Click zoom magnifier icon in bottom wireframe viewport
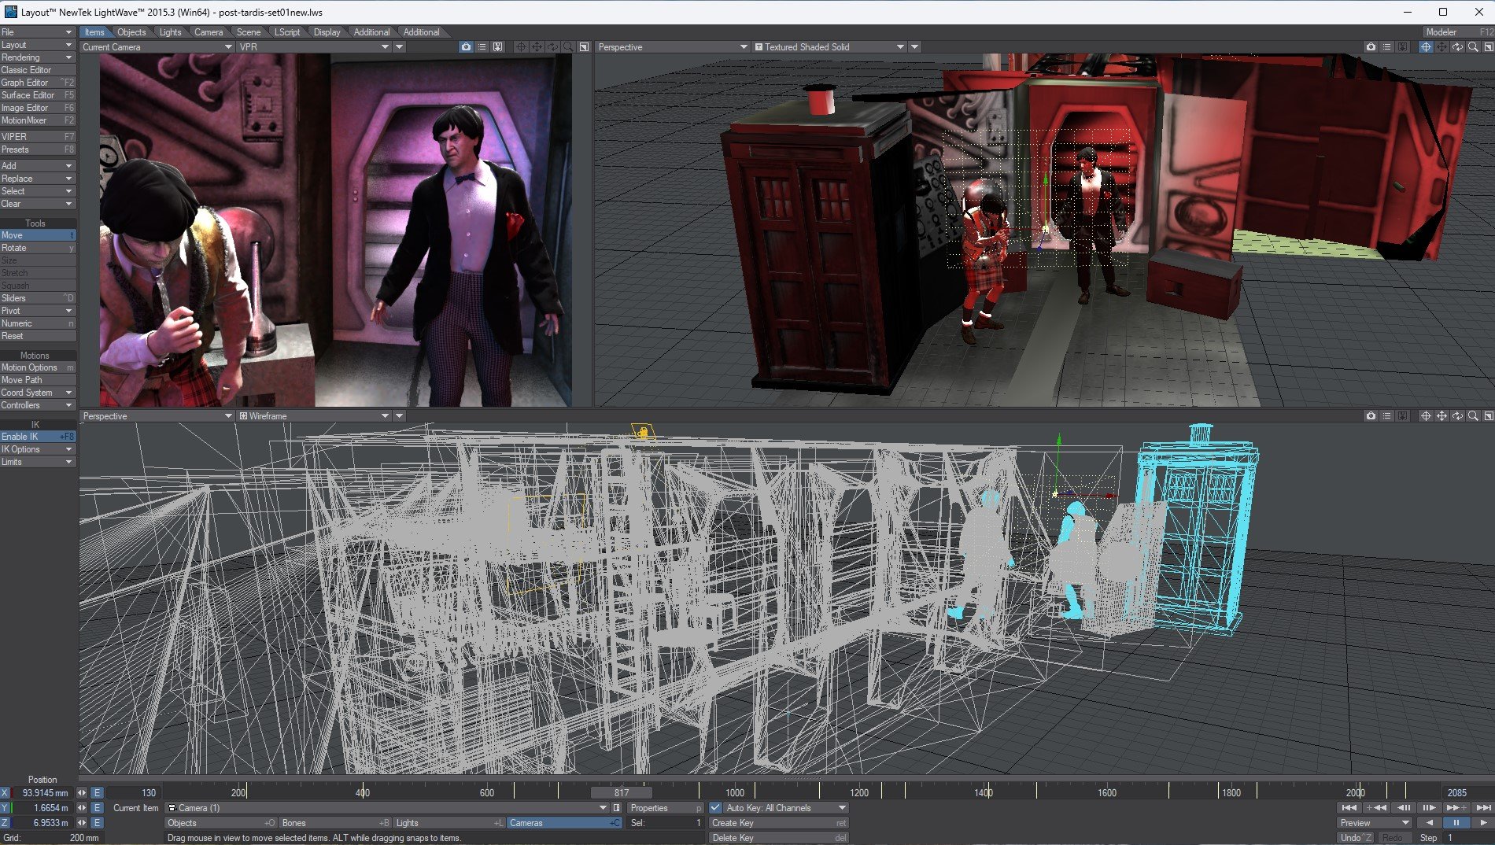The width and height of the screenshot is (1495, 845). click(x=1473, y=416)
